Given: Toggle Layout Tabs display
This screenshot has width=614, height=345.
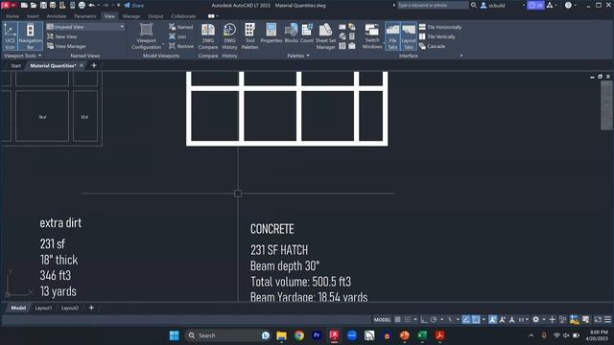Looking at the screenshot, I should point(409,36).
